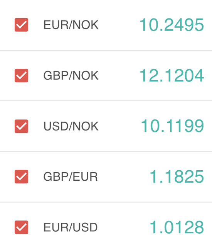
Task: Click the 1.1825 rate number
Action: point(177,176)
